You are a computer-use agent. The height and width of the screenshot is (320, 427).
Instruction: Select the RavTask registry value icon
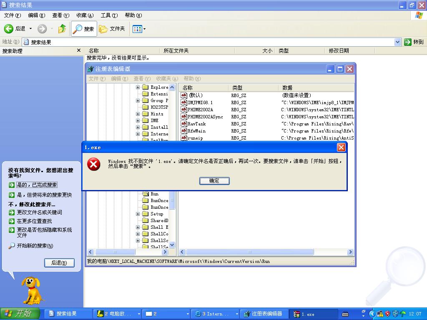pyautogui.click(x=184, y=123)
